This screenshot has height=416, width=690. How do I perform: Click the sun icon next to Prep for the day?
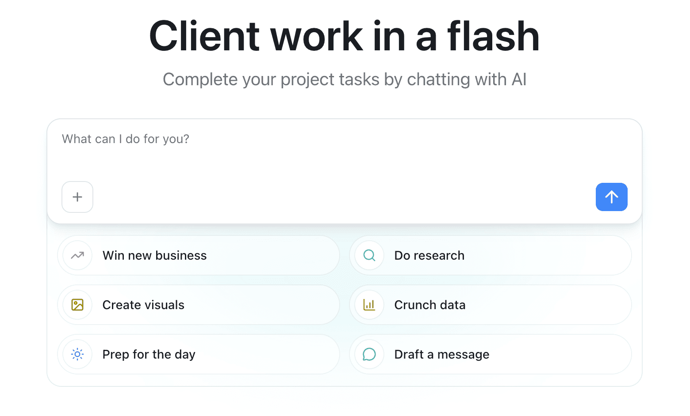tap(77, 354)
